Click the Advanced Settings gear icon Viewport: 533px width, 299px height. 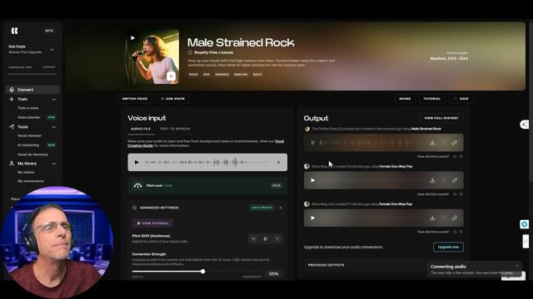135,208
